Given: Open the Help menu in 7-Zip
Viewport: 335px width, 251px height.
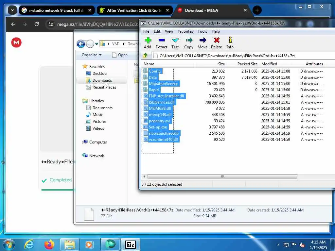Looking at the screenshot, I should (216, 31).
